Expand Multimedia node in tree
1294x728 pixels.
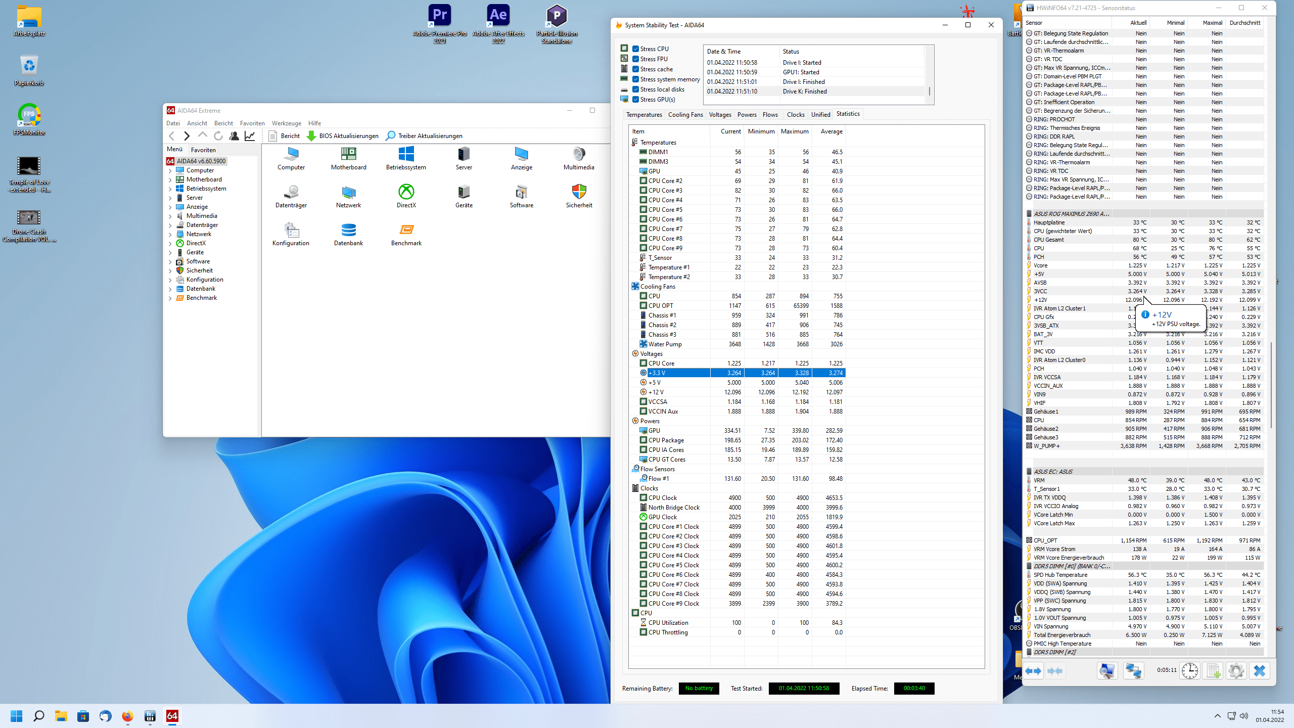[170, 216]
